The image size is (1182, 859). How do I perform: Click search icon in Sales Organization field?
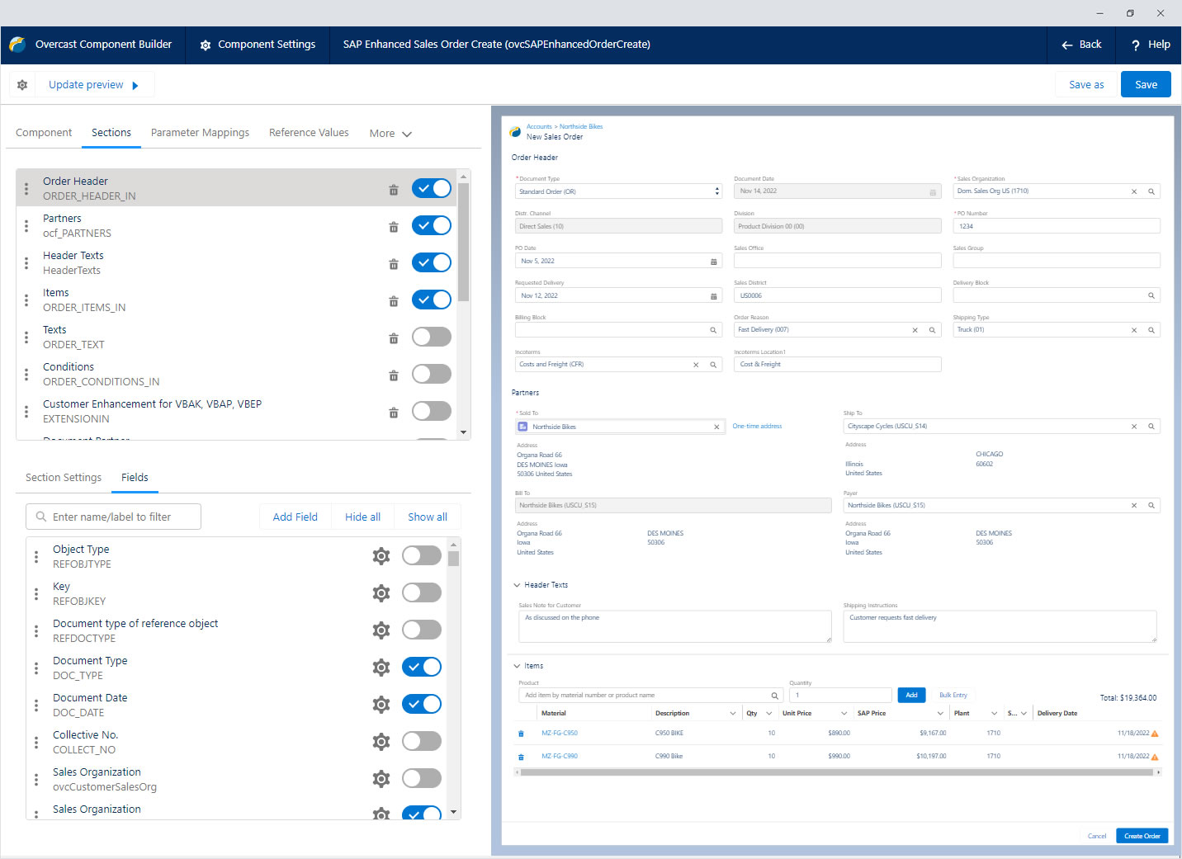pyautogui.click(x=1151, y=191)
